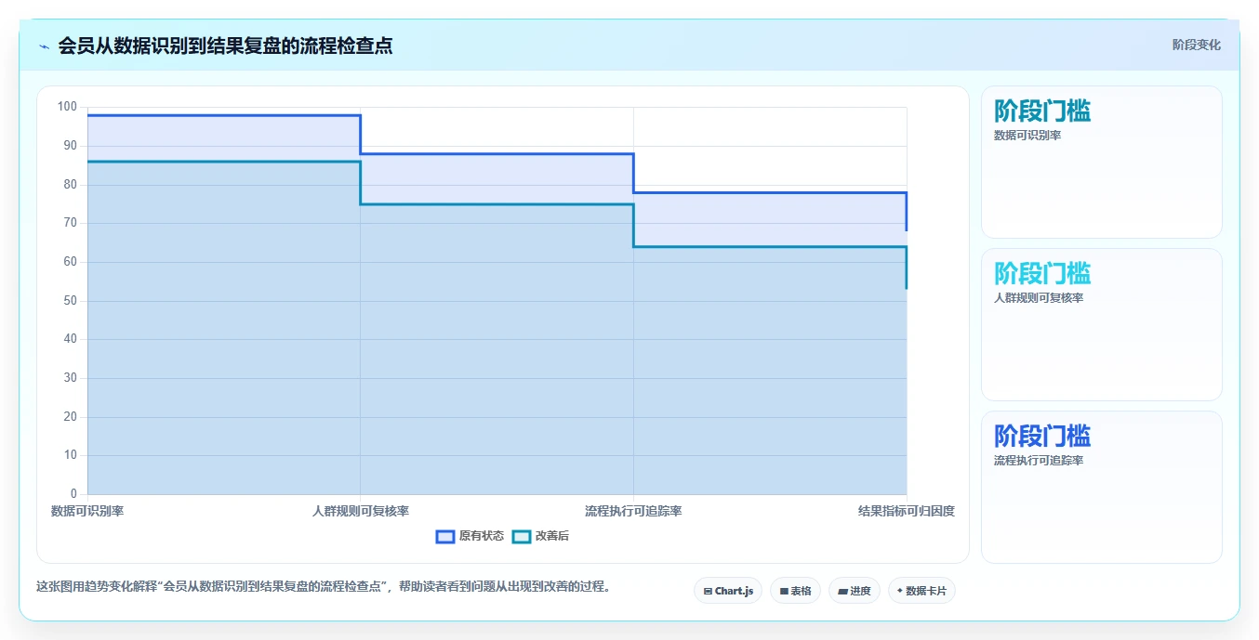Click the Chart.js tag
Viewport: 1259px width, 640px height.
(x=728, y=591)
